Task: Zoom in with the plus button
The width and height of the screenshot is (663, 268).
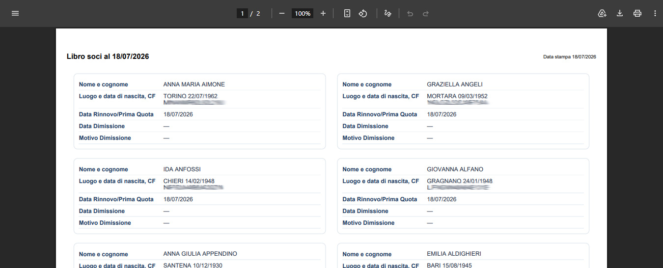Action: [x=323, y=13]
